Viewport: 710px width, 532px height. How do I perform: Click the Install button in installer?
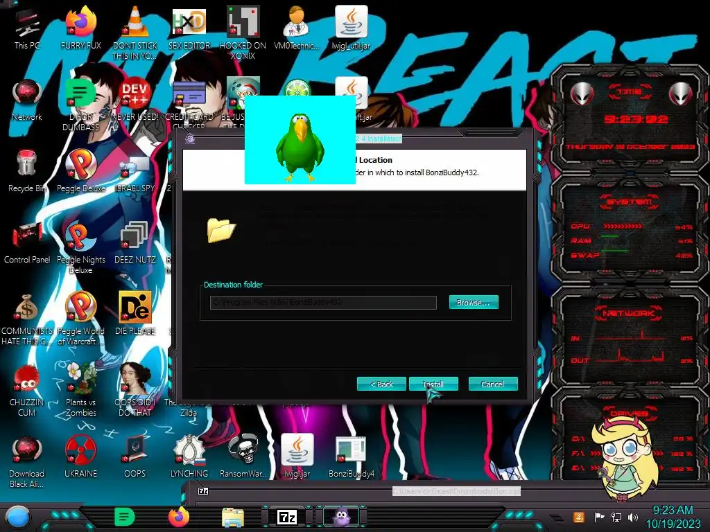433,384
